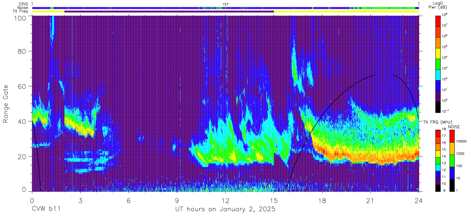Click the CVW b11 radar label
The height and width of the screenshot is (217, 471).
[x=46, y=209]
